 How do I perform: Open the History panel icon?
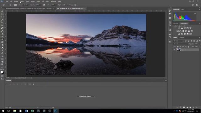170,11
